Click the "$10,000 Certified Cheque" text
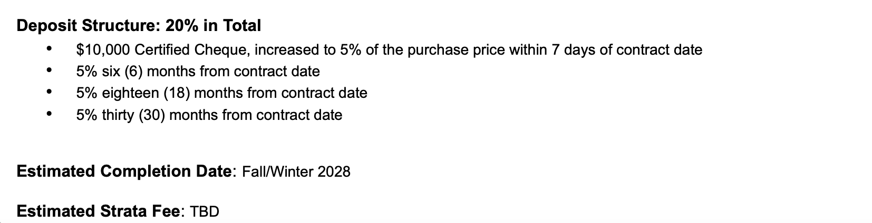This screenshot has height=223, width=872. pyautogui.click(x=163, y=50)
